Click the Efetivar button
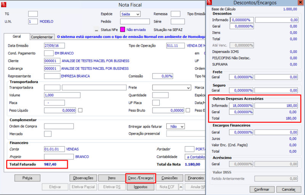 pos(55,187)
